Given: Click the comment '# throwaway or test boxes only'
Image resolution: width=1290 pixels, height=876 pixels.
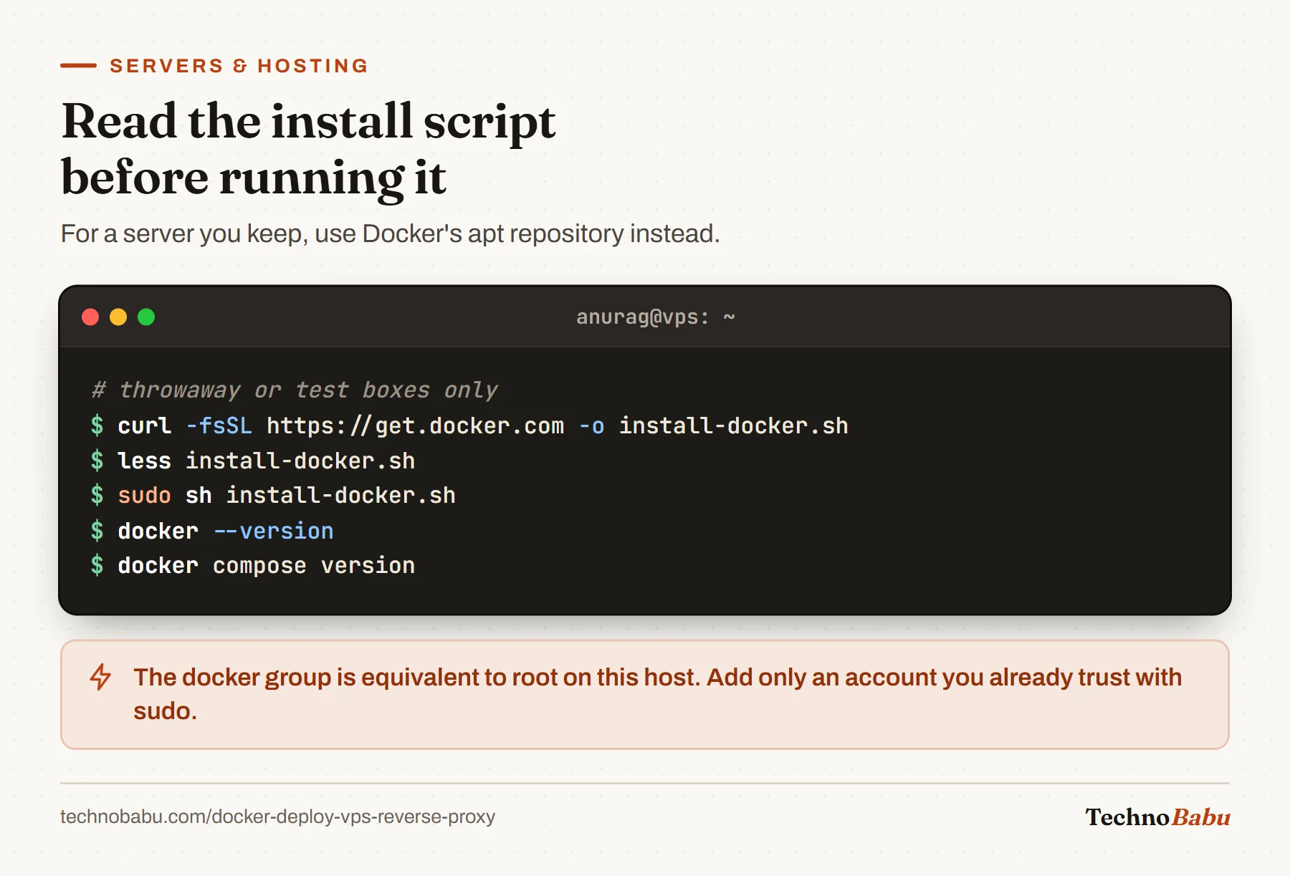Looking at the screenshot, I should pos(295,390).
